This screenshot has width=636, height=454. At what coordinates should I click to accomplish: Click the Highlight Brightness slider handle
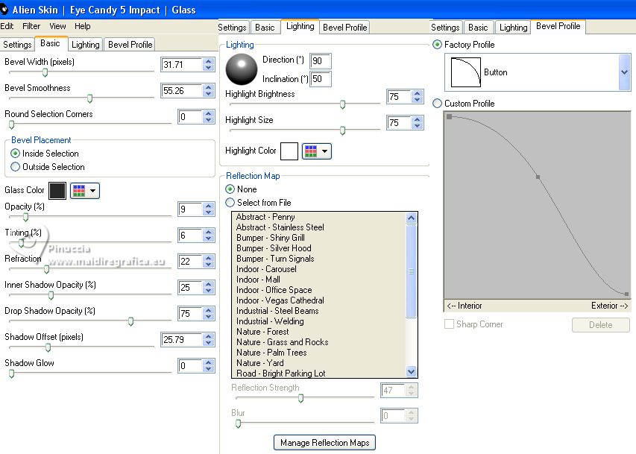(x=343, y=104)
